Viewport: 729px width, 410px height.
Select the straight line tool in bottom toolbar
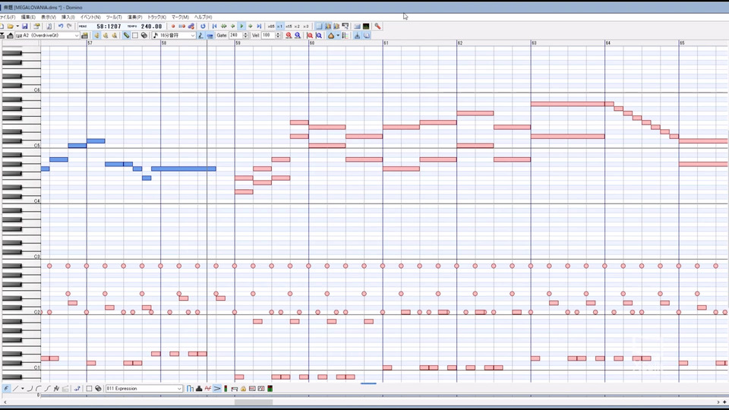click(15, 389)
